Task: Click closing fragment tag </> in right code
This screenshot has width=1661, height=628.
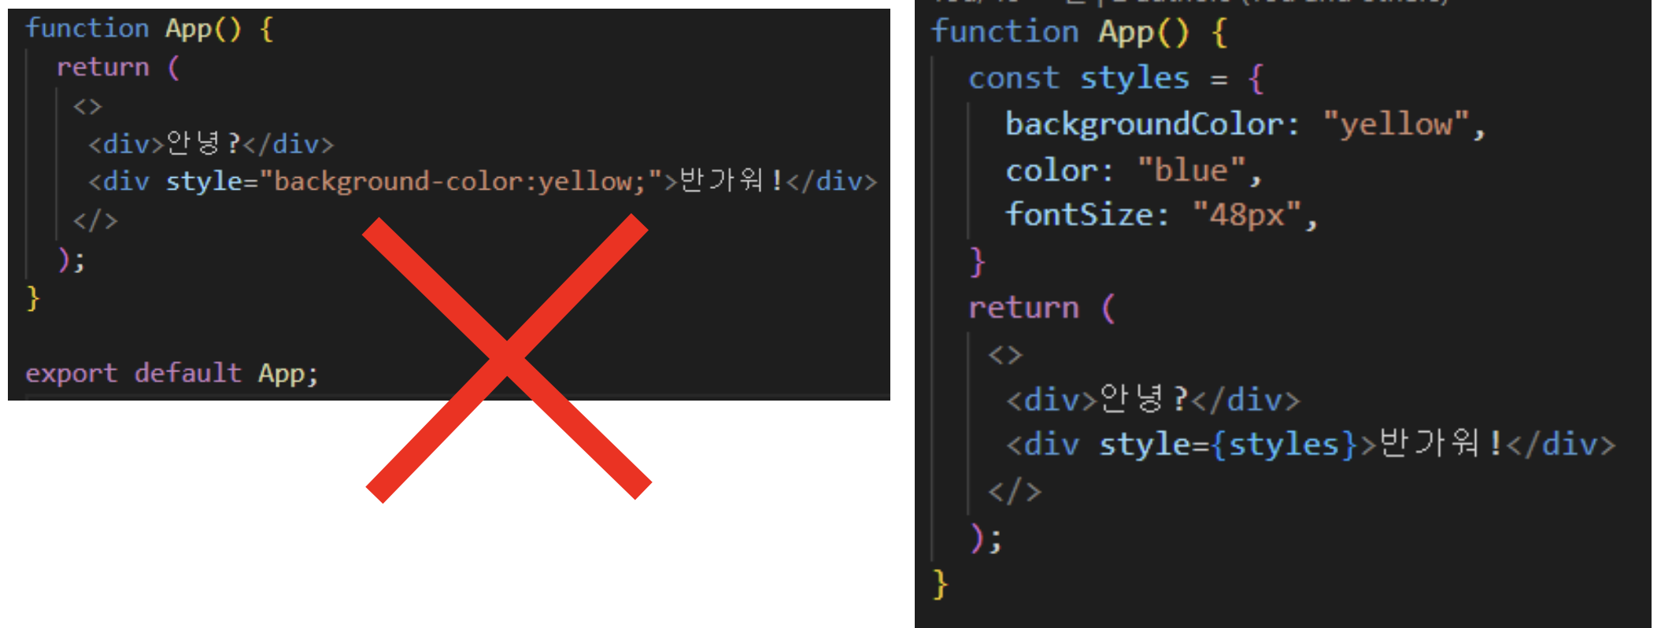Action: [1015, 492]
